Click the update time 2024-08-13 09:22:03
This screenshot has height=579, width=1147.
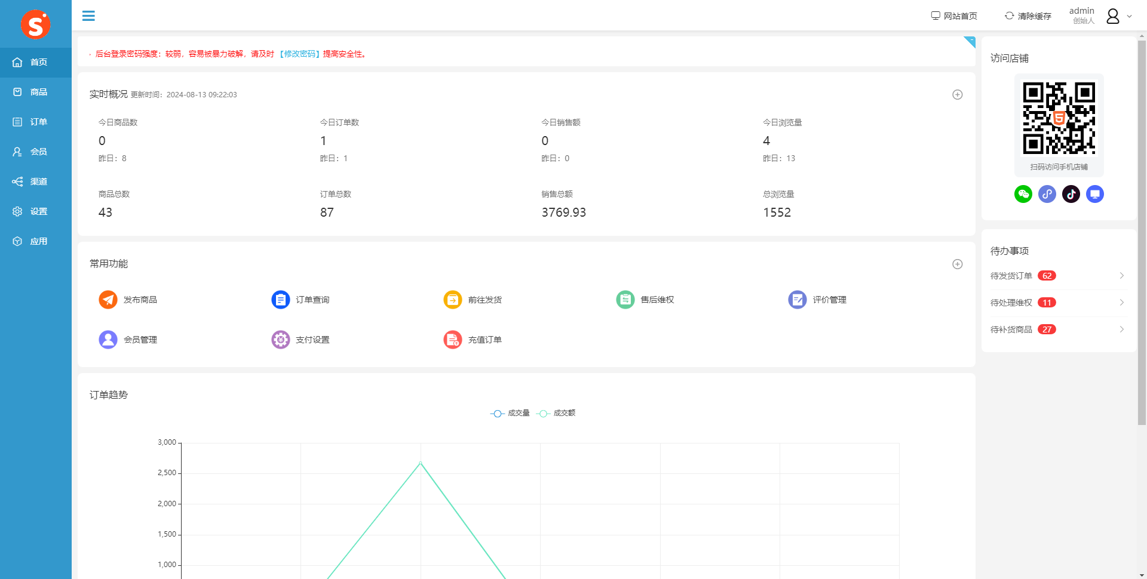click(201, 95)
